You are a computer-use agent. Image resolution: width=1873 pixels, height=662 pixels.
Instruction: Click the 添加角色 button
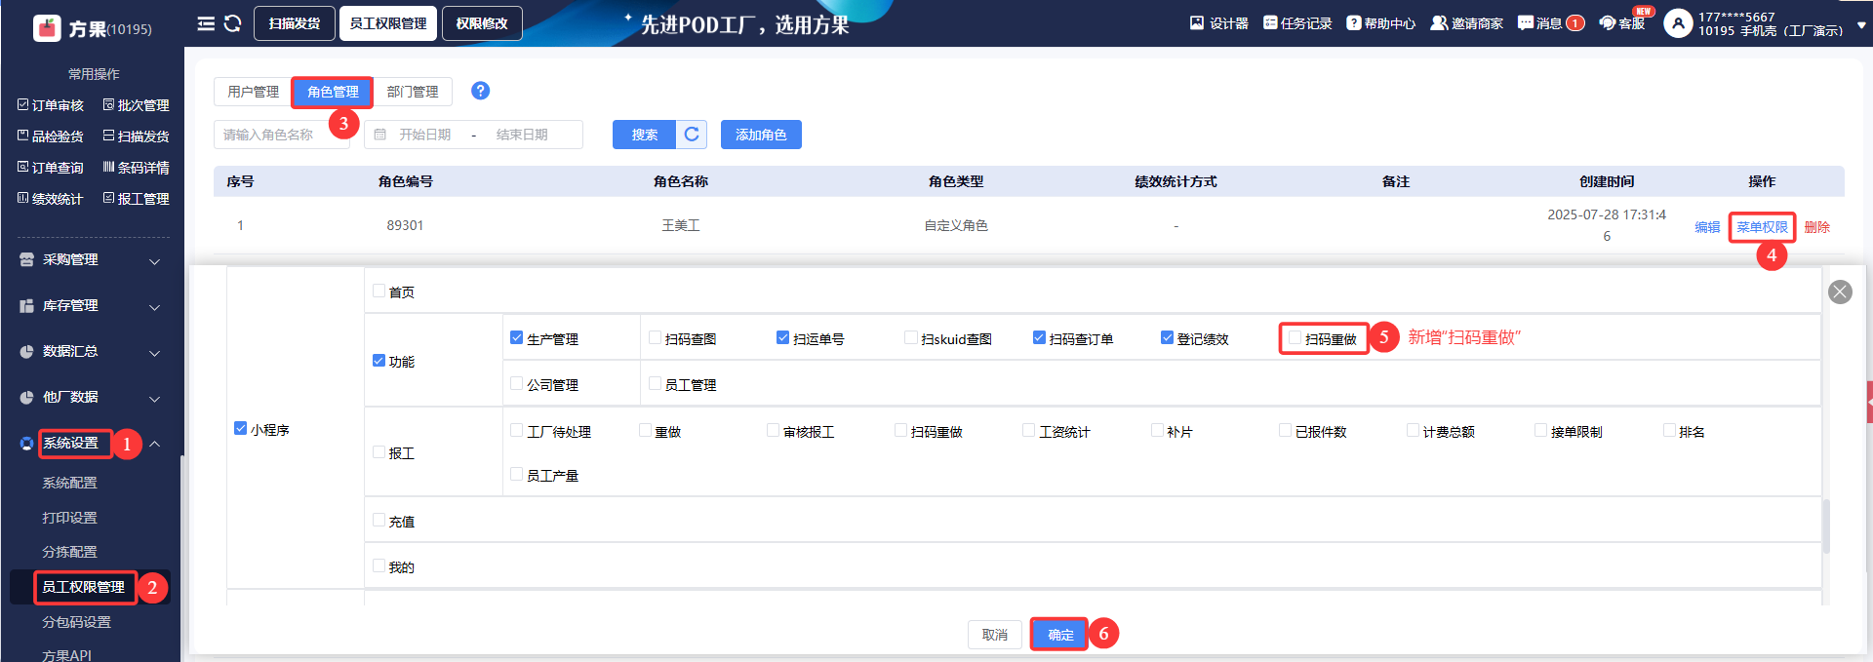pos(760,135)
